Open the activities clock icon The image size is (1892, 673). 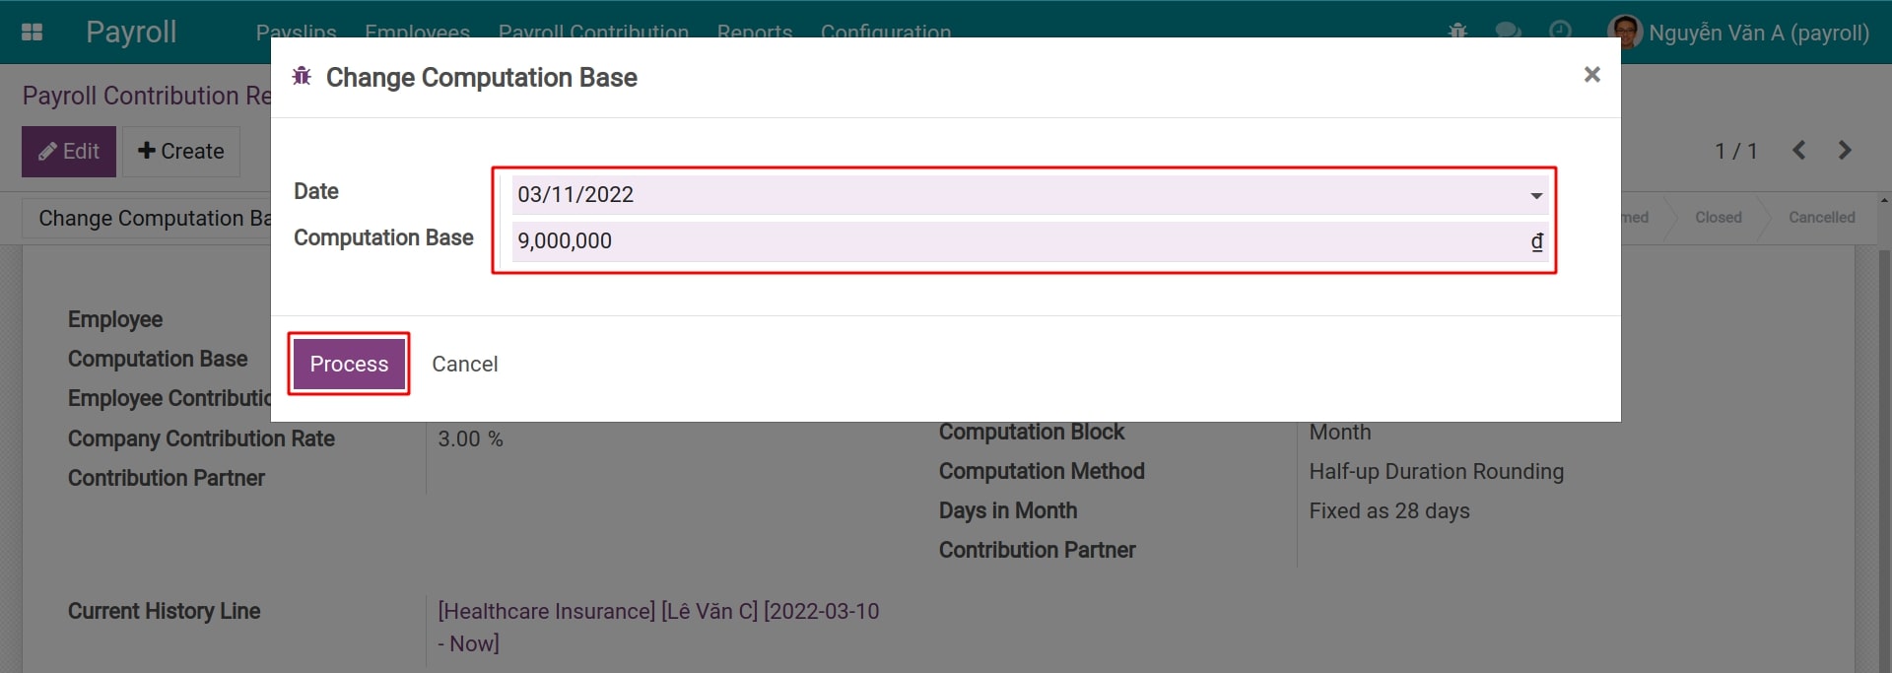click(x=1560, y=31)
